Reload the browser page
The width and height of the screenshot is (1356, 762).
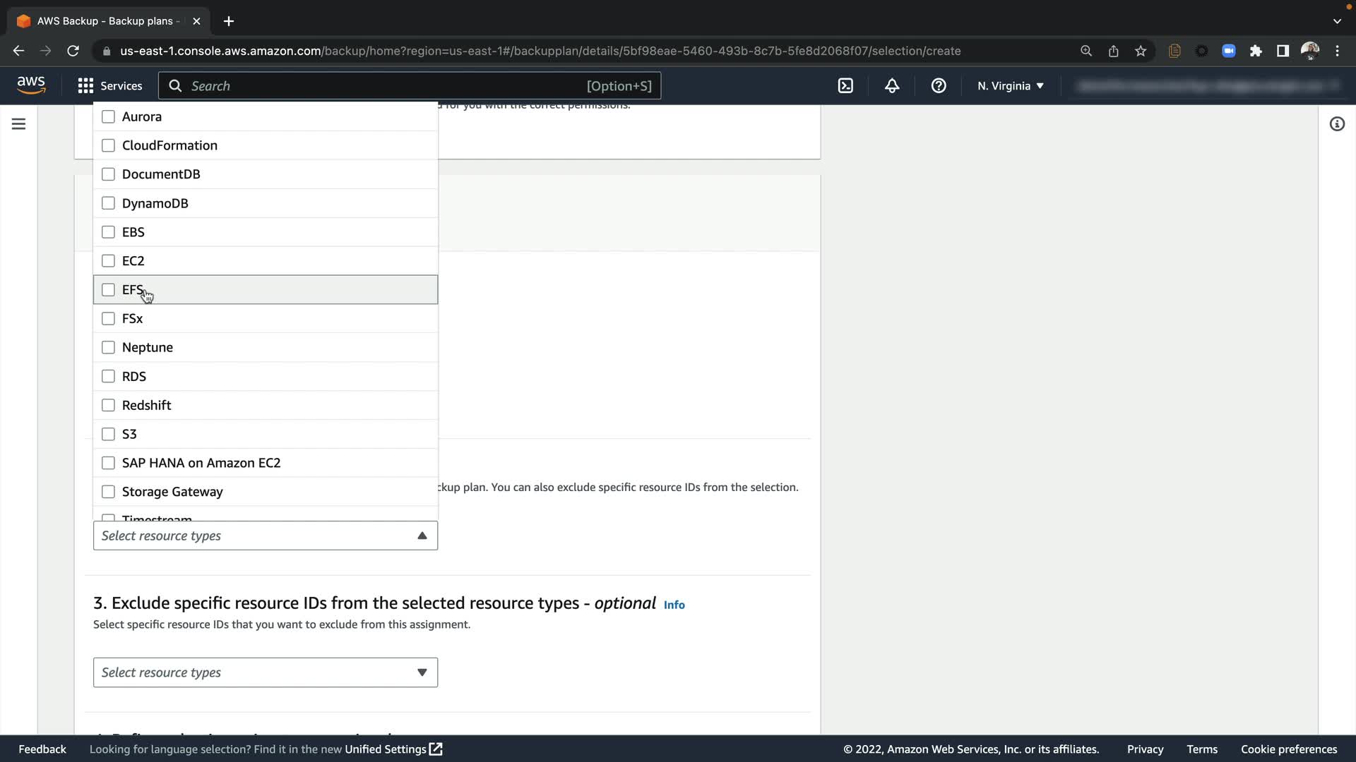click(73, 51)
